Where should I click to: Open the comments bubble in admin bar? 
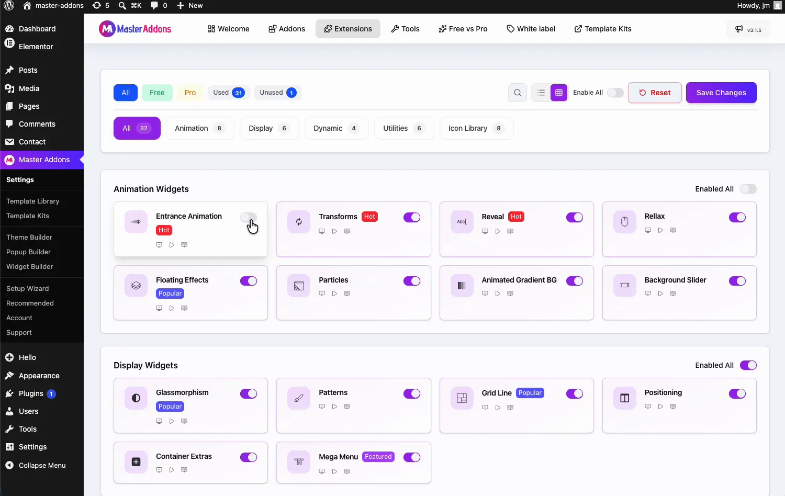tap(159, 6)
